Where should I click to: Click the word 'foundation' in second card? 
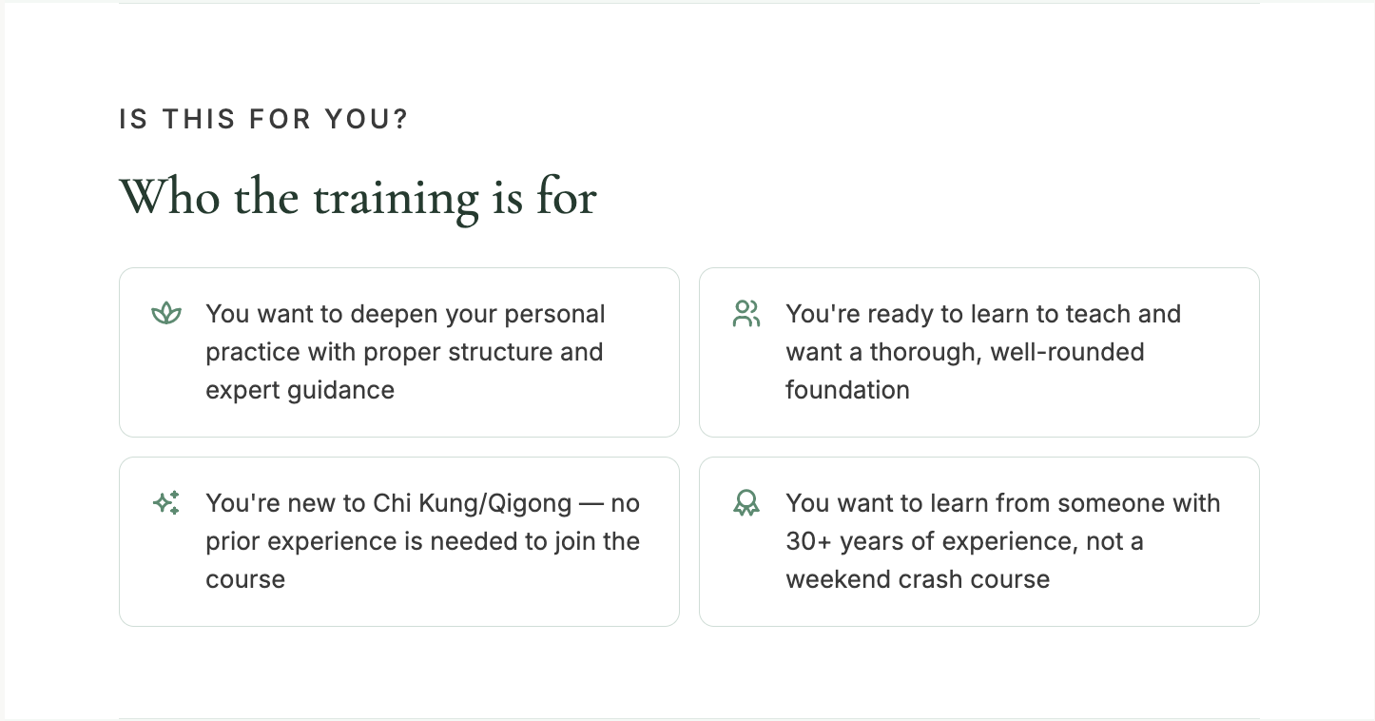click(847, 390)
